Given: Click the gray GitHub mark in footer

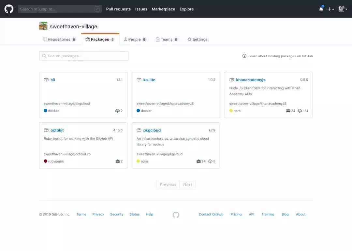Looking at the screenshot, I should point(176,215).
